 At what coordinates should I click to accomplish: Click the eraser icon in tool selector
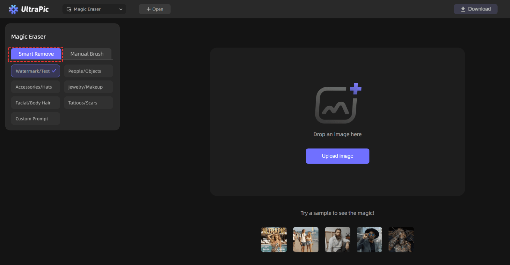pos(69,9)
